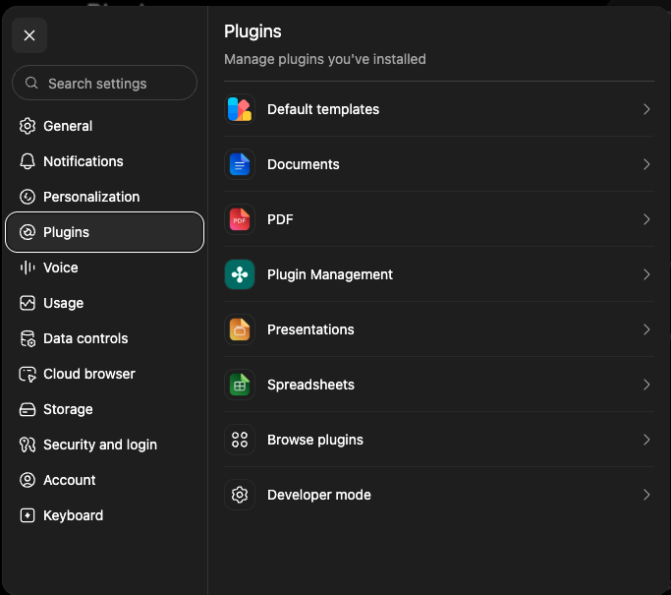Click the Notifications bell icon
671x595 pixels.
point(28,161)
